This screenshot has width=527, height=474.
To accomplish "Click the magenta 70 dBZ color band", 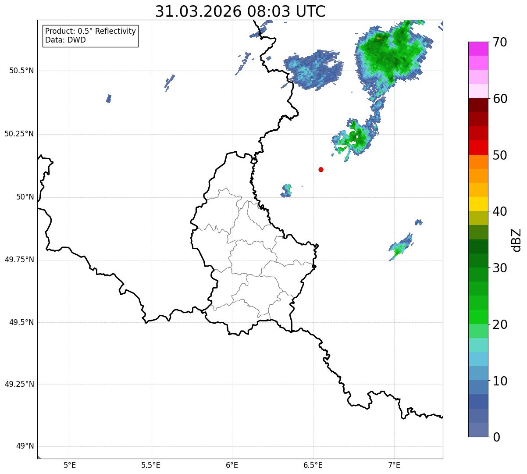I will click(x=478, y=49).
